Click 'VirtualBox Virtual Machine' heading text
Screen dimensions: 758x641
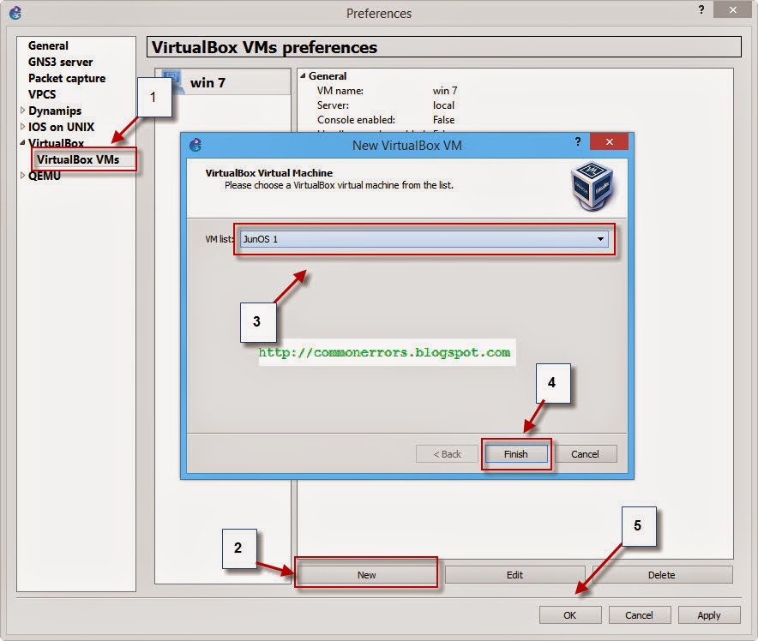tap(268, 173)
